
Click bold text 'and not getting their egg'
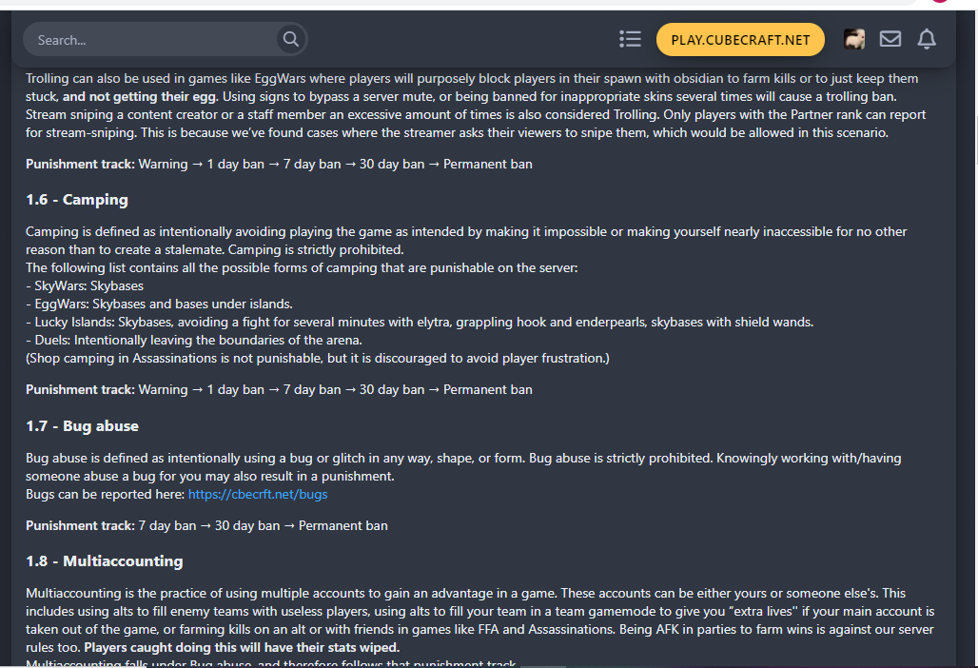pyautogui.click(x=140, y=96)
